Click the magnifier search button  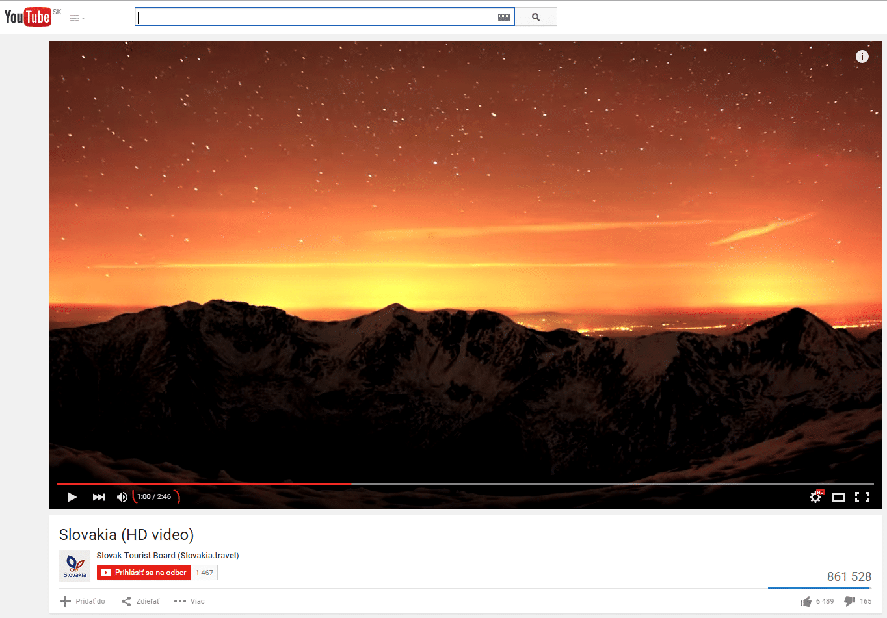(x=536, y=17)
